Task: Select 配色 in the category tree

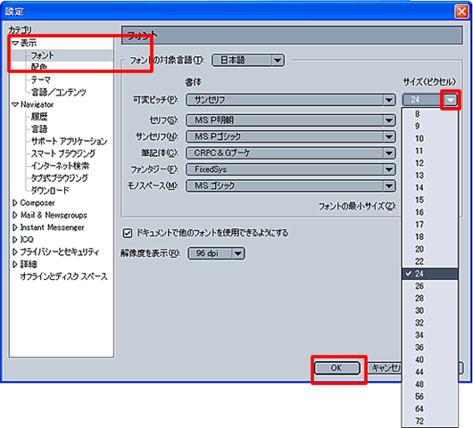Action: (39, 67)
